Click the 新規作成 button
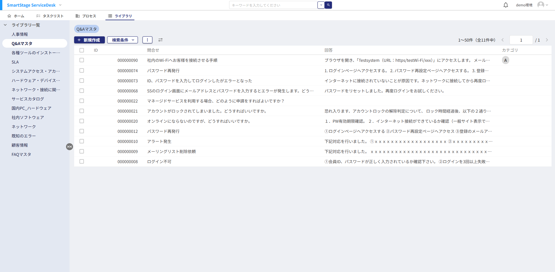Screen dimensions: 555x272 89,40
